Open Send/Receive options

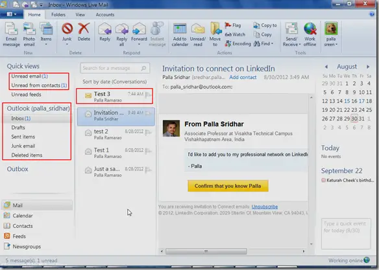click(x=291, y=34)
